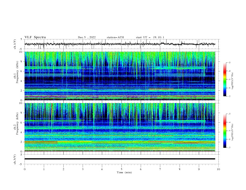
Task: Click the ch.2 spectrogram panel
Action: [120, 127]
